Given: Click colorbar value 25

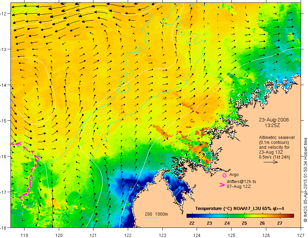Looking at the screenshot, I should point(245,223).
